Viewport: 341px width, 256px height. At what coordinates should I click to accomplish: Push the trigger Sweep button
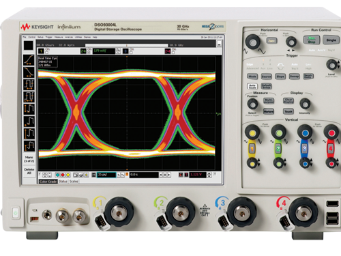click(x=294, y=76)
